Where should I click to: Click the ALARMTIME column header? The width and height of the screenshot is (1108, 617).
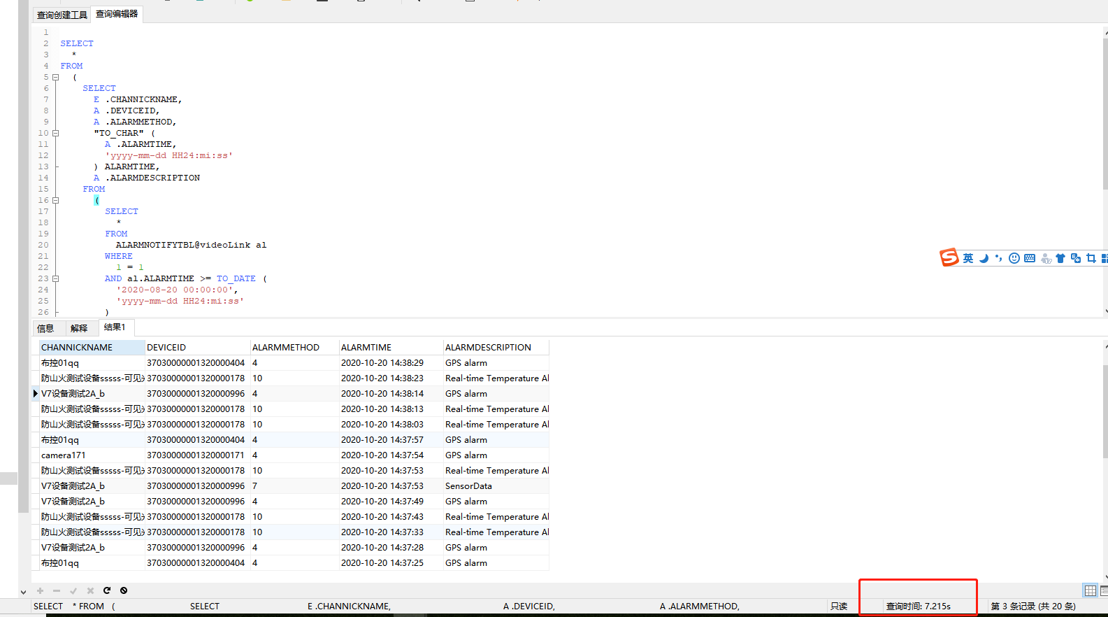pos(391,348)
